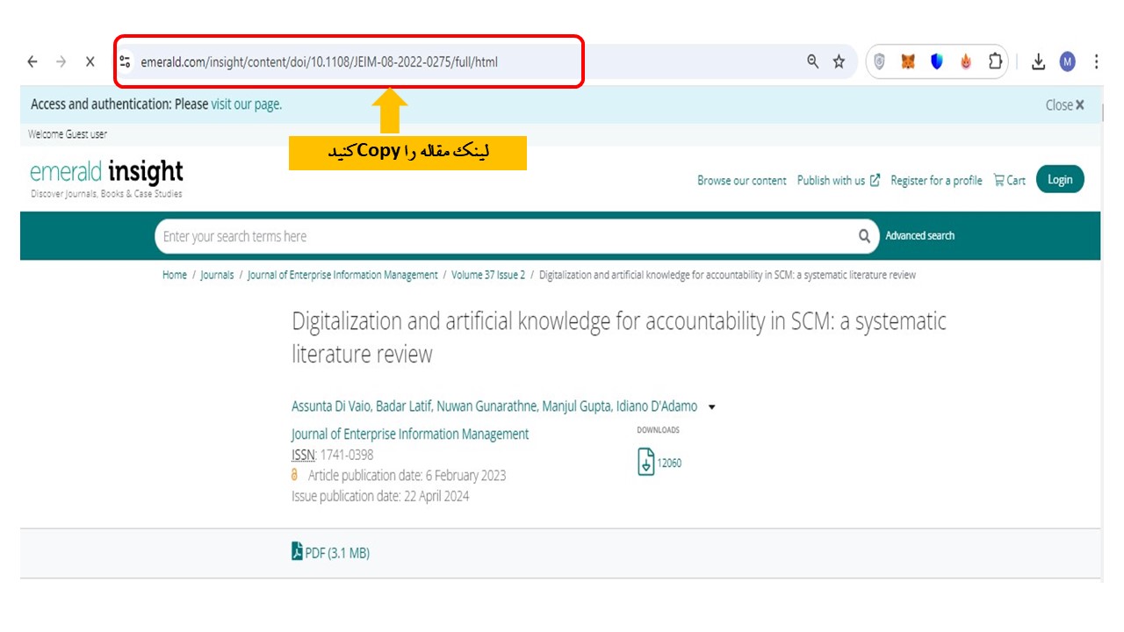Open author Assunta Di Vaio

[330, 406]
